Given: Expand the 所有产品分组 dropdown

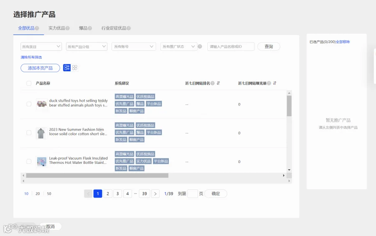Looking at the screenshot, I should [x=86, y=46].
